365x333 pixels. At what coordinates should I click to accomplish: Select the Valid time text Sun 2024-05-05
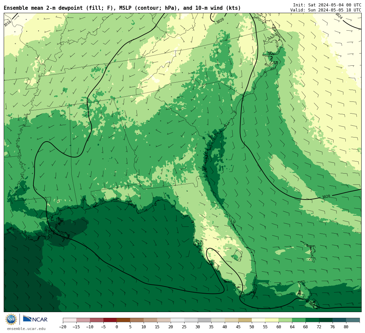[326, 10]
